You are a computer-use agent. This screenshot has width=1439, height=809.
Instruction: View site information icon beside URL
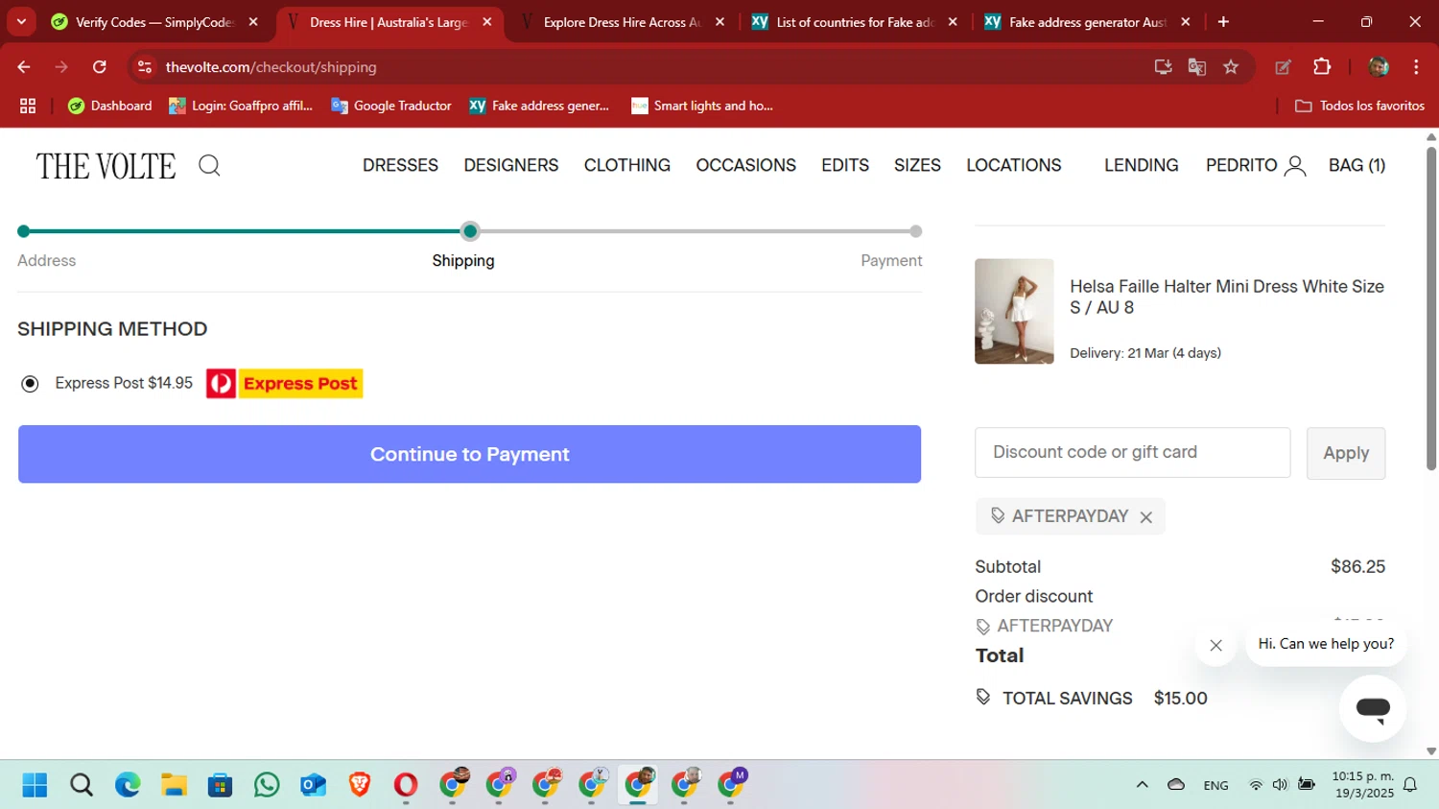click(x=145, y=67)
